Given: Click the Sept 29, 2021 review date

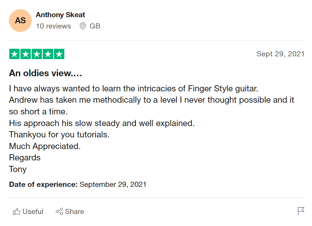Looking at the screenshot, I should 280,54.
